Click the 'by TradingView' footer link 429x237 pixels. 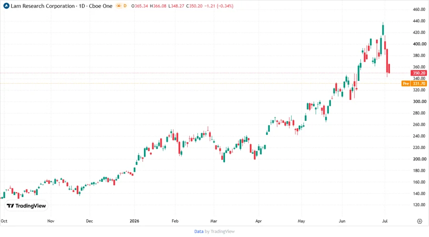point(220,232)
